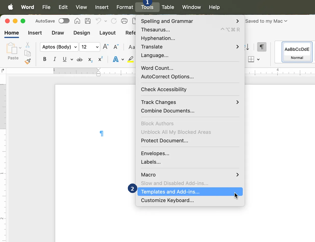315x242 pixels.
Task: Apply bold formatting
Action: coord(45,59)
